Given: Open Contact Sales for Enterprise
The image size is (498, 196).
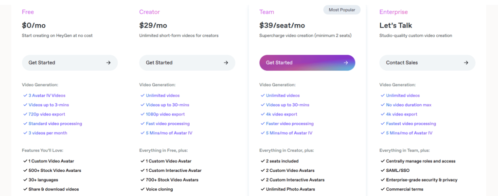Looking at the screenshot, I should 427,63.
